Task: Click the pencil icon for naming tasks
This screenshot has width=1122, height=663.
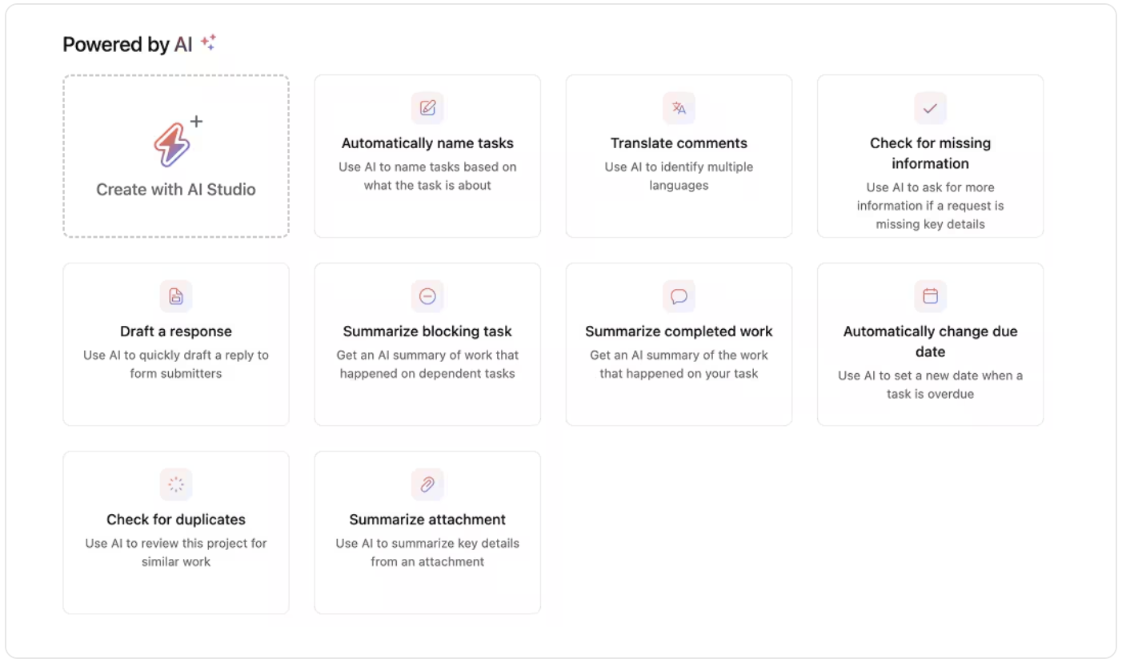Action: (427, 108)
